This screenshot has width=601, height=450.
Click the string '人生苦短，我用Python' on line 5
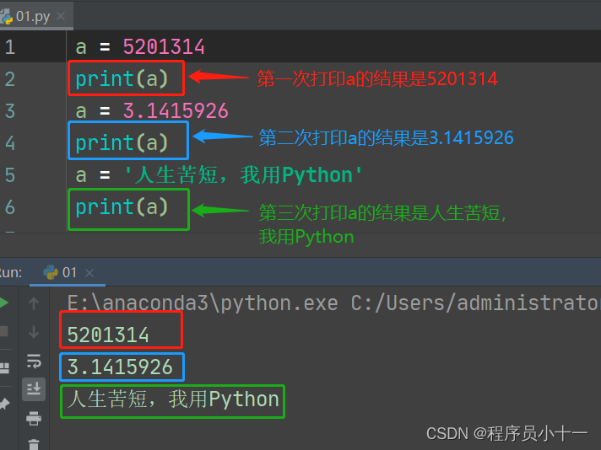pyautogui.click(x=243, y=175)
